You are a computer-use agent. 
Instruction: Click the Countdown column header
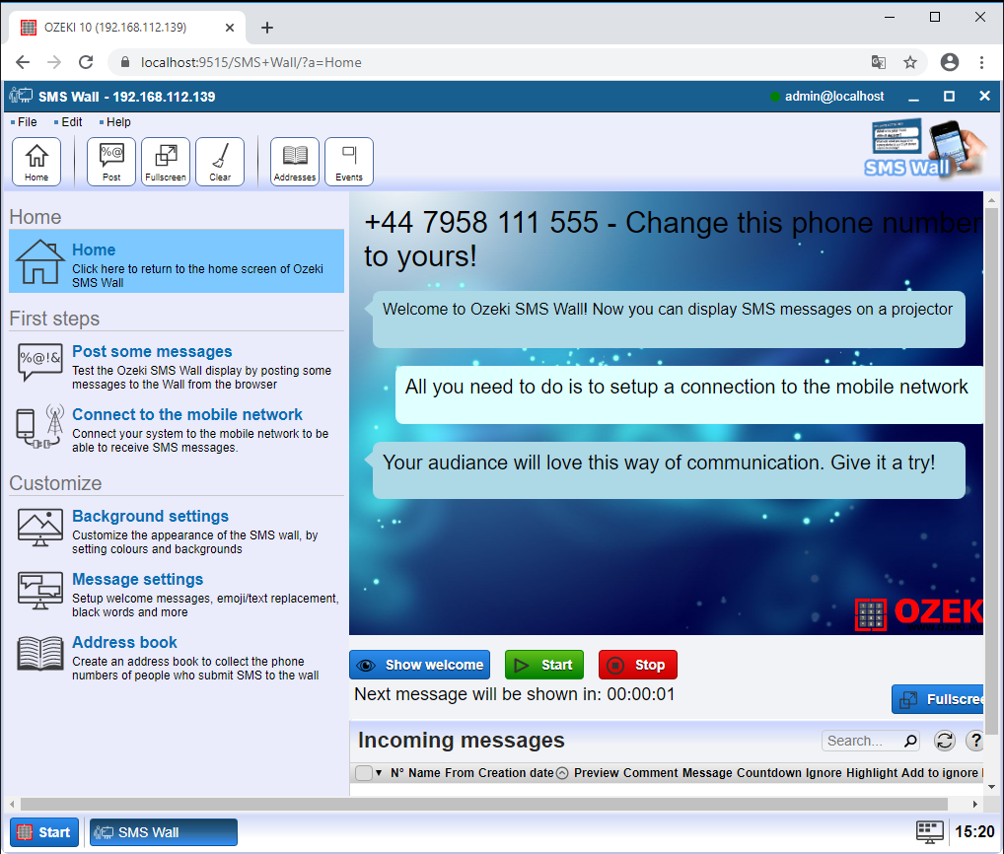pos(768,773)
